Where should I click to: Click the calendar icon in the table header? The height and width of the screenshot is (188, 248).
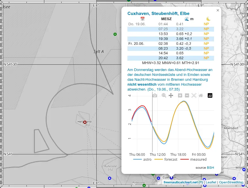(142, 19)
